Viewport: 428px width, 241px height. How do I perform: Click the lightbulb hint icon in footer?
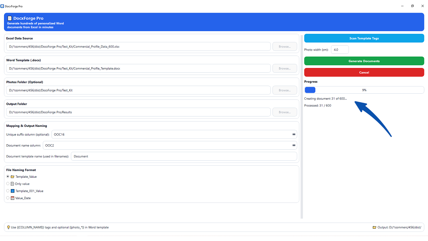click(8, 227)
